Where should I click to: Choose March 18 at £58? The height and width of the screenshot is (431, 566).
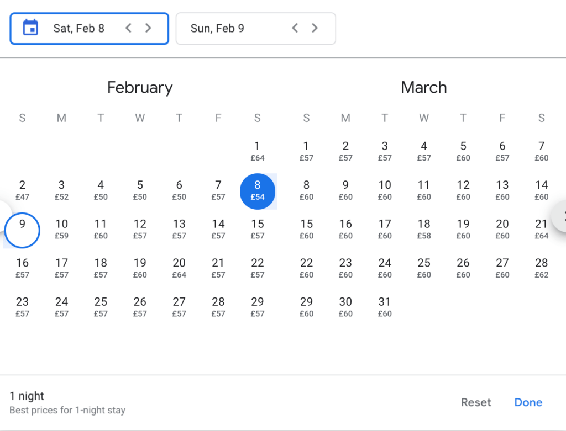[424, 229]
